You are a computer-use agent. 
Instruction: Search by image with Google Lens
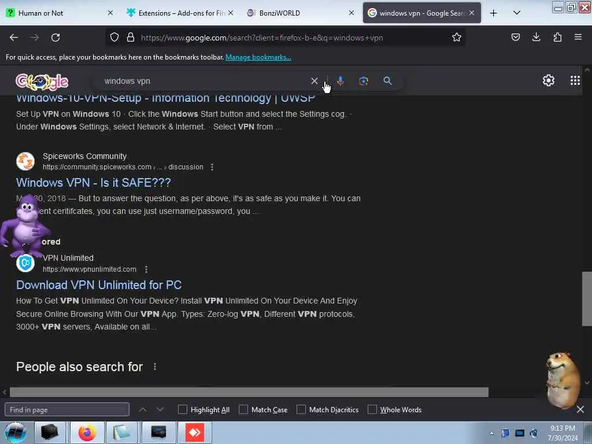[364, 81]
